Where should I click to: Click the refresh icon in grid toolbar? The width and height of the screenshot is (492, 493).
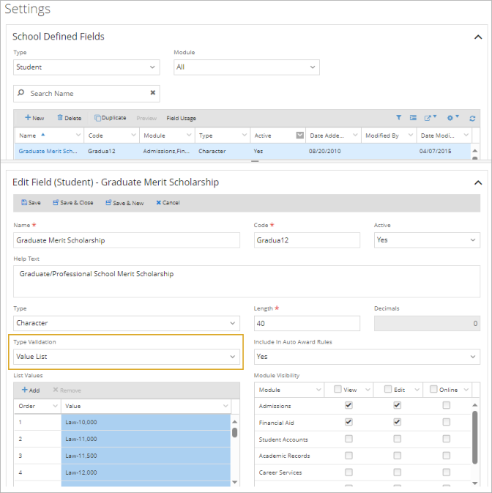[x=472, y=118]
